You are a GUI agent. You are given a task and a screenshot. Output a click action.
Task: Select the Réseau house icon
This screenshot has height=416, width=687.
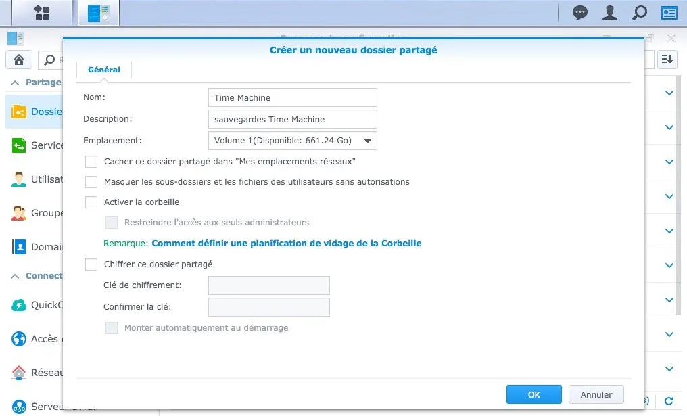point(18,373)
